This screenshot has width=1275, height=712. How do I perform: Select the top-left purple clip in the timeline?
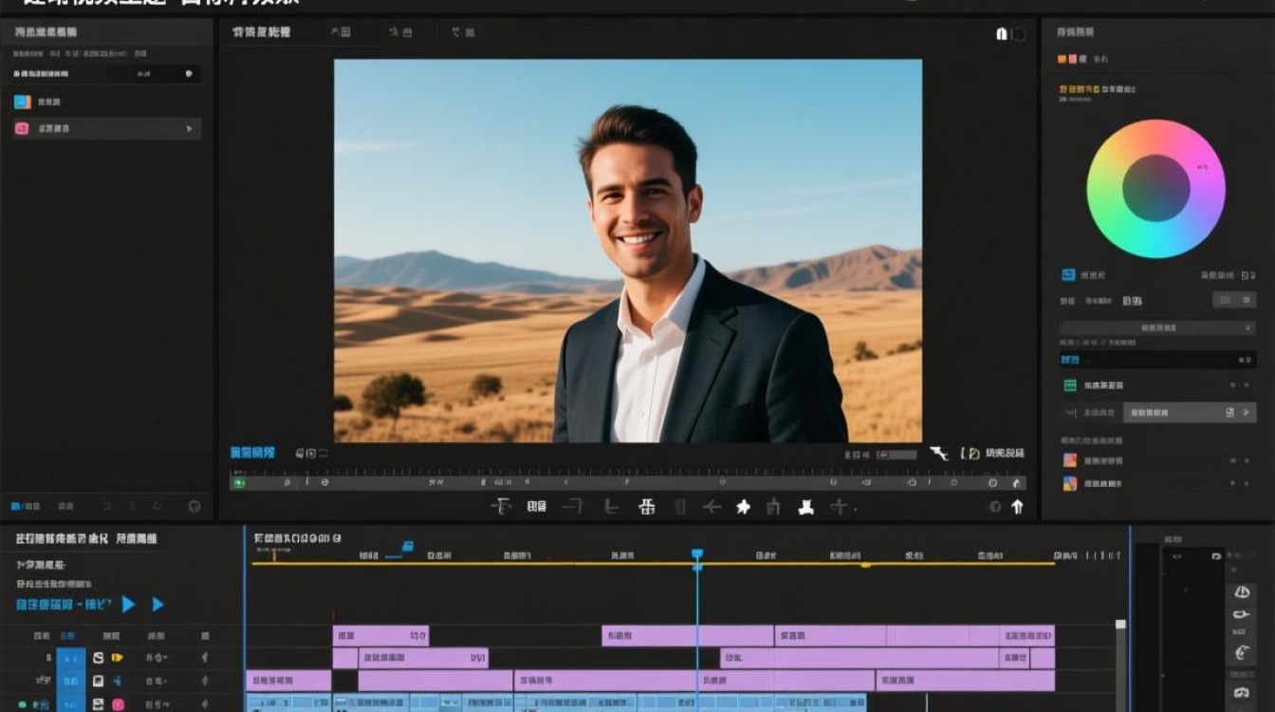(380, 635)
